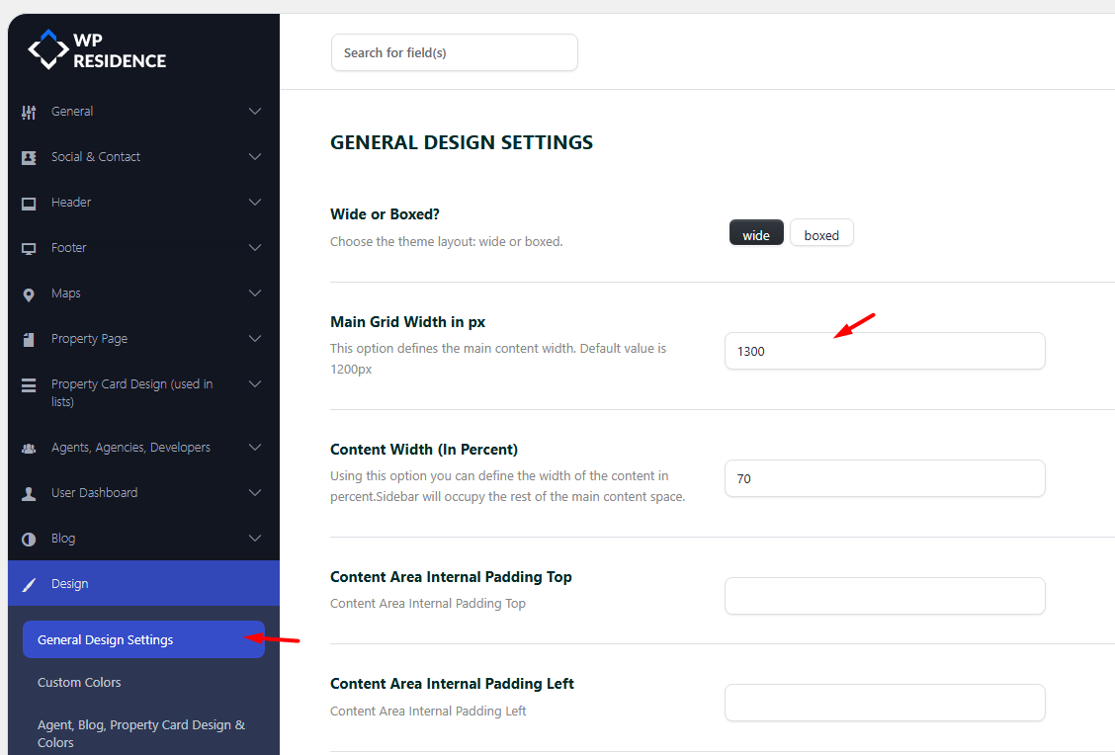Click the Maps location pin icon
Viewport: 1115px width, 755px height.
coord(29,294)
